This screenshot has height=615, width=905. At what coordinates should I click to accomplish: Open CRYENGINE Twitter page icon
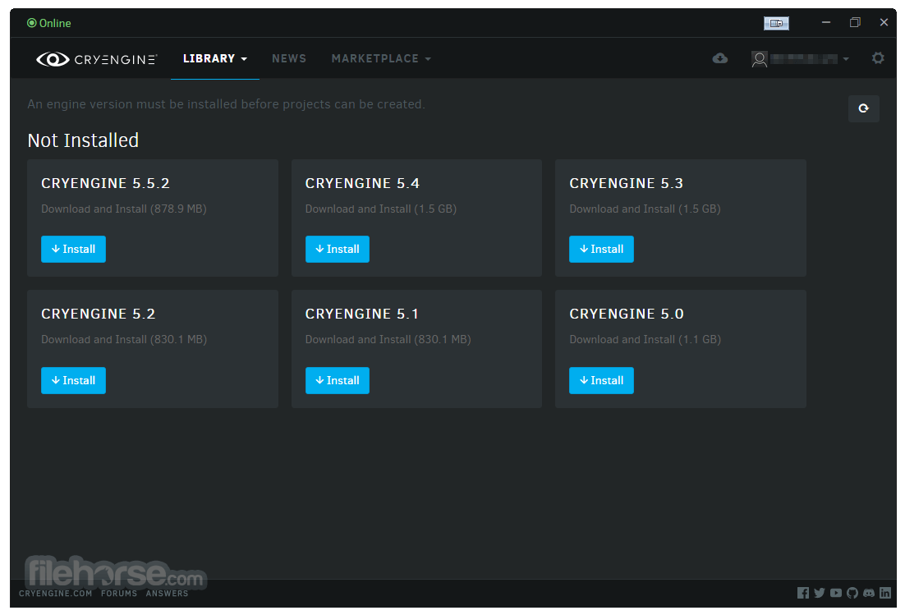pos(819,593)
